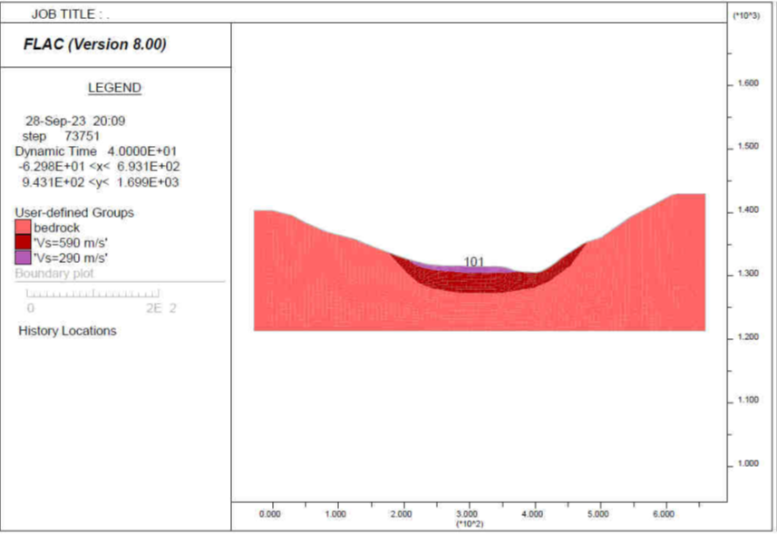Click the greyed Boundary plot label
Image resolution: width=777 pixels, height=534 pixels.
[x=53, y=273]
